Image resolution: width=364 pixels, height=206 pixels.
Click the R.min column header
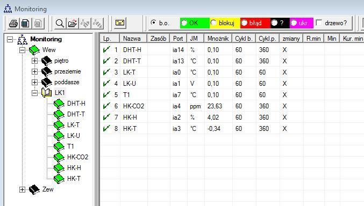click(x=314, y=39)
